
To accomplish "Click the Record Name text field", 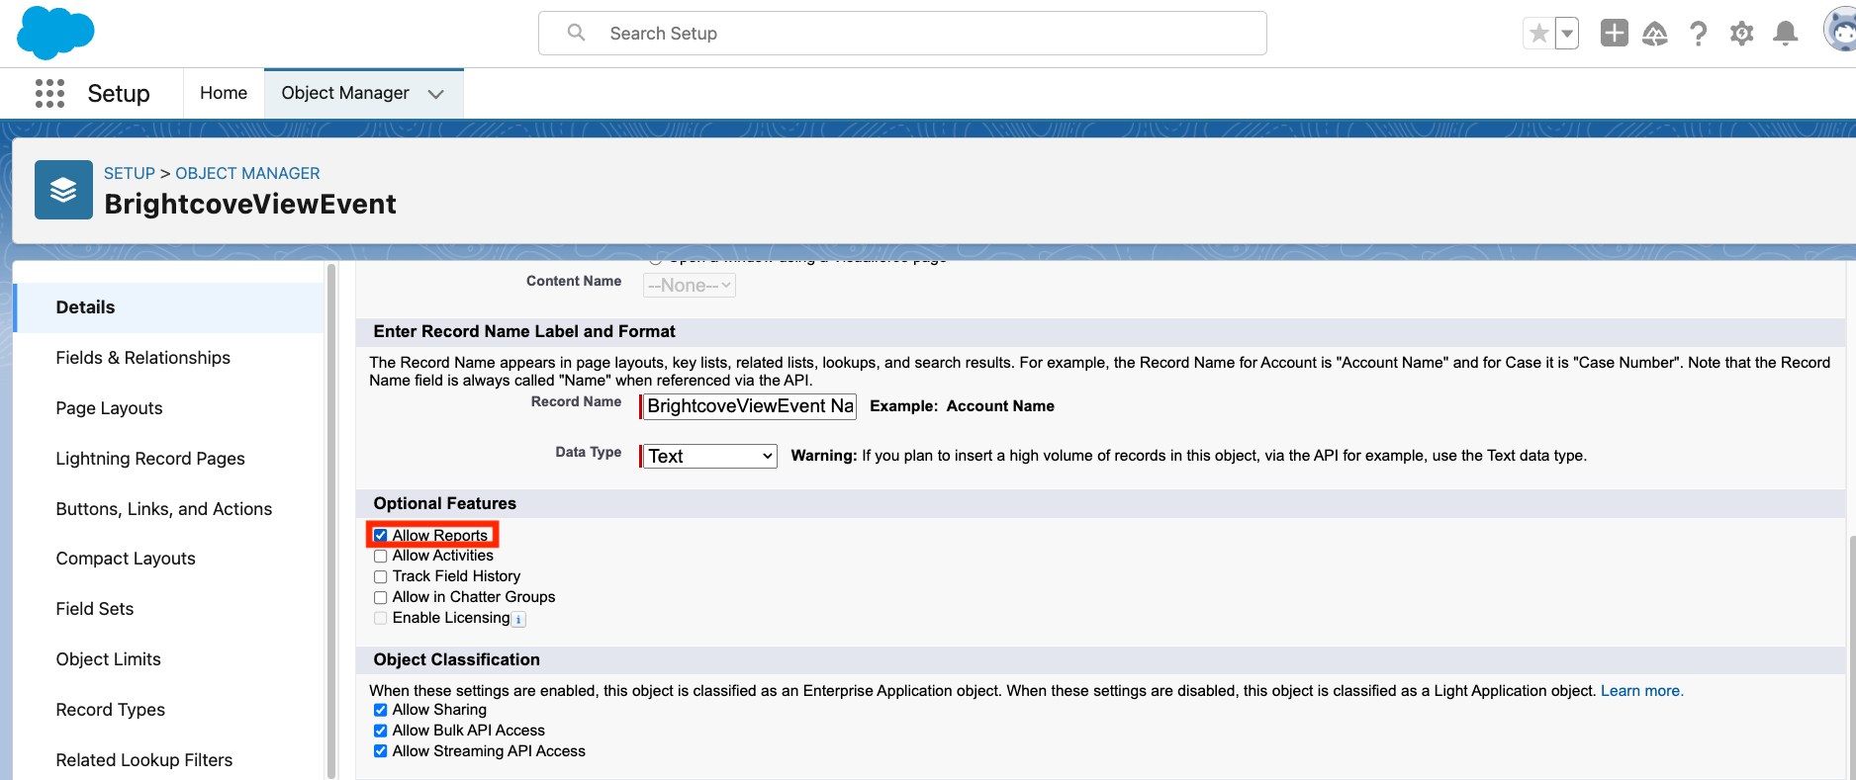I will click(x=750, y=406).
